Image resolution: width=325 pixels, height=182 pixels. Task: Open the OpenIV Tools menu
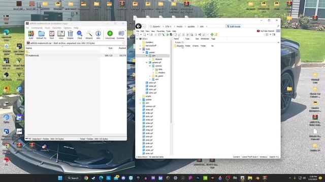168,31
